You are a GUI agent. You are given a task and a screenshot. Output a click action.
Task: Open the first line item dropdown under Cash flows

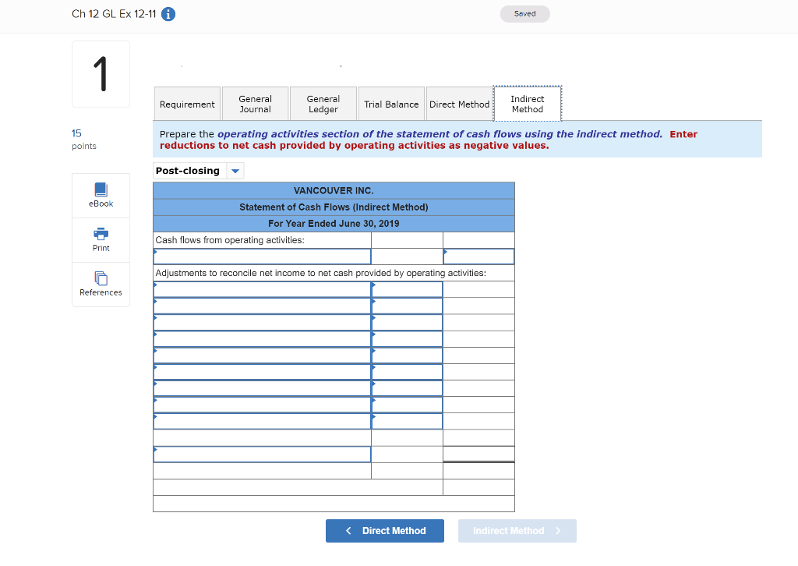[262, 256]
